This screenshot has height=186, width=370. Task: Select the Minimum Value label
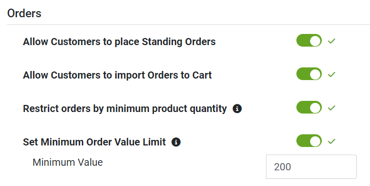click(68, 162)
